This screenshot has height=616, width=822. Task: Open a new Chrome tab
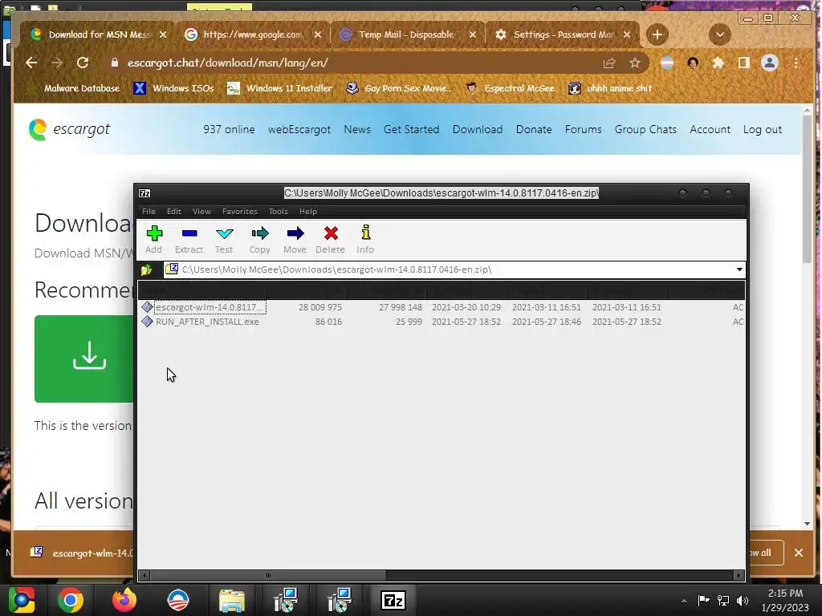657,34
